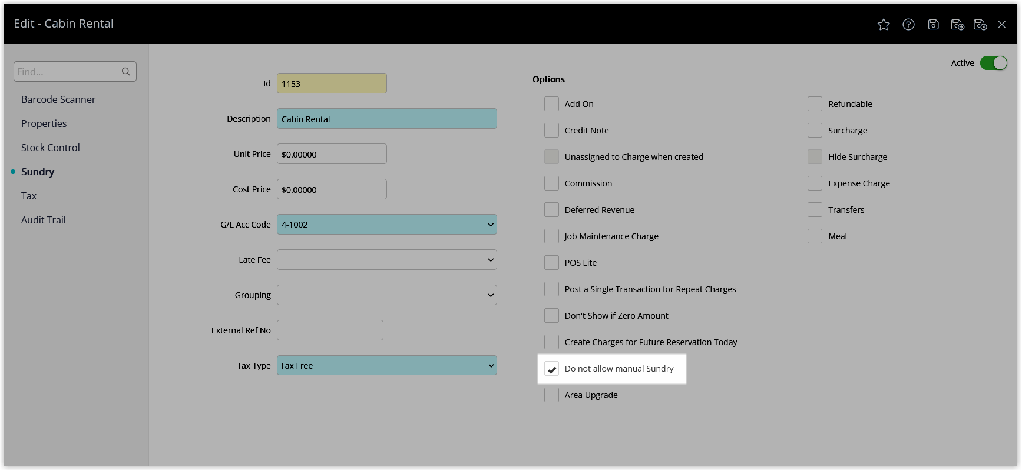Enable Create Charges for Future Reservation Today
This screenshot has height=471, width=1022.
551,342
